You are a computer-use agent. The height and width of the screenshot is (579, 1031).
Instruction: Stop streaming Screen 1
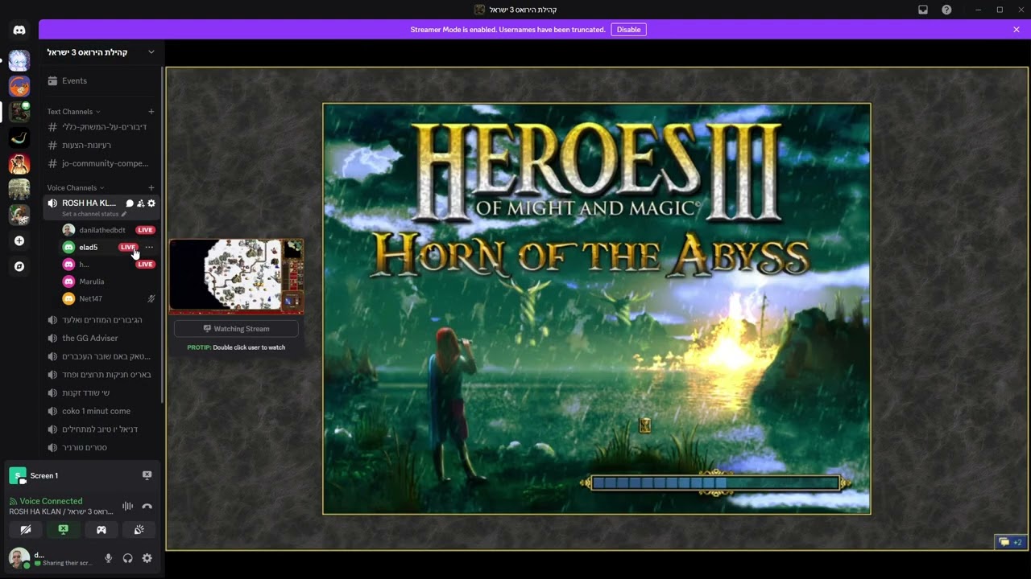[x=147, y=475]
